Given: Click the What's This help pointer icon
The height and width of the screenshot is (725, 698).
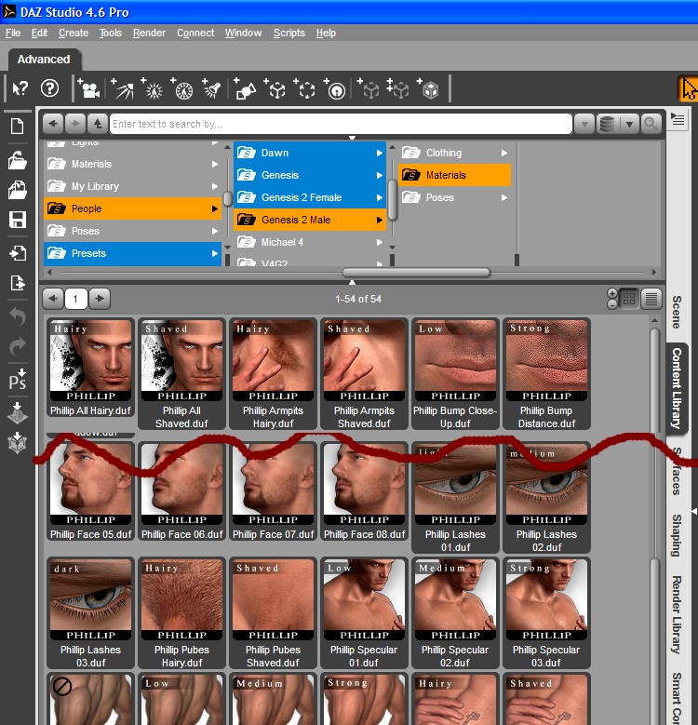Looking at the screenshot, I should (20, 88).
